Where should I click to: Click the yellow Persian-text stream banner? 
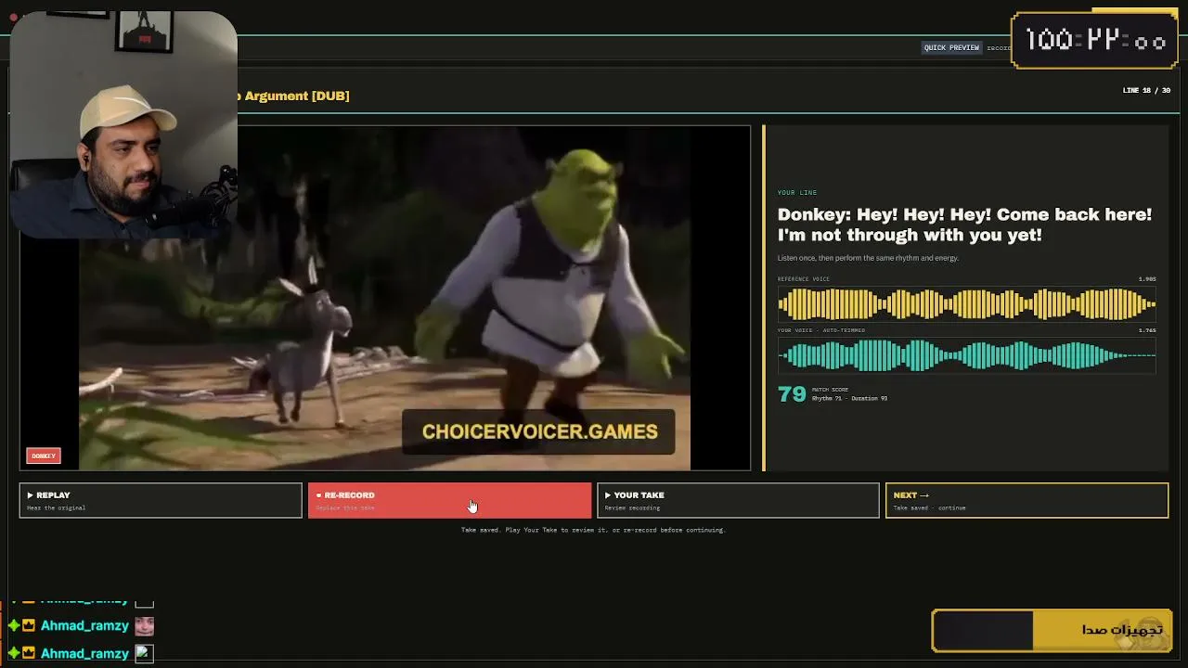[x=1052, y=630]
